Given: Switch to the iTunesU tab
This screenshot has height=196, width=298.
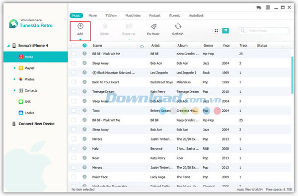Looking at the screenshot, I should click(x=175, y=15).
